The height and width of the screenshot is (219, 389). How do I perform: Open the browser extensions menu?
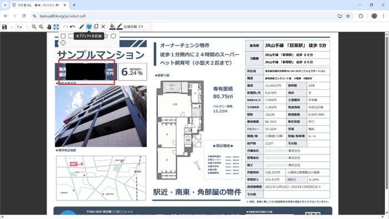(361, 16)
